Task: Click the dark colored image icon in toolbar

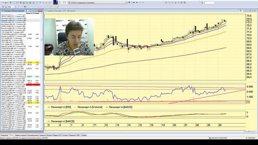Action: 56,2
